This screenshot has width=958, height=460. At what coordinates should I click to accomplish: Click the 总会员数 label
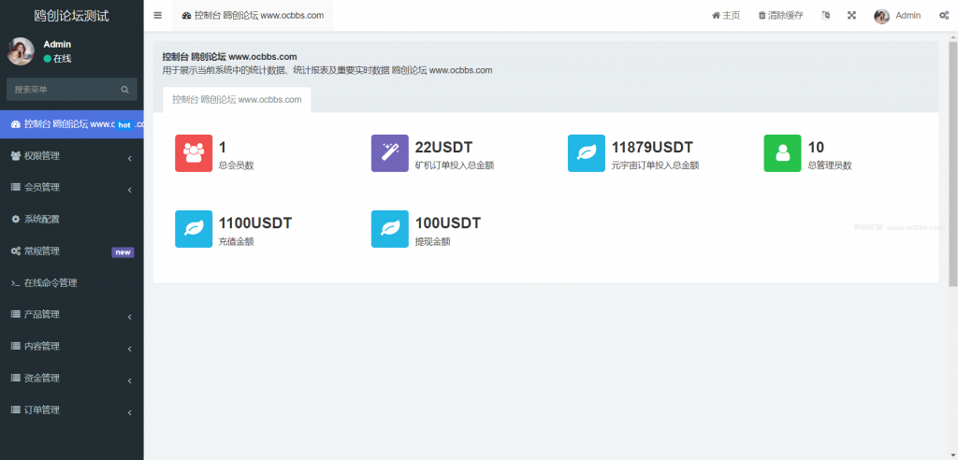(237, 165)
